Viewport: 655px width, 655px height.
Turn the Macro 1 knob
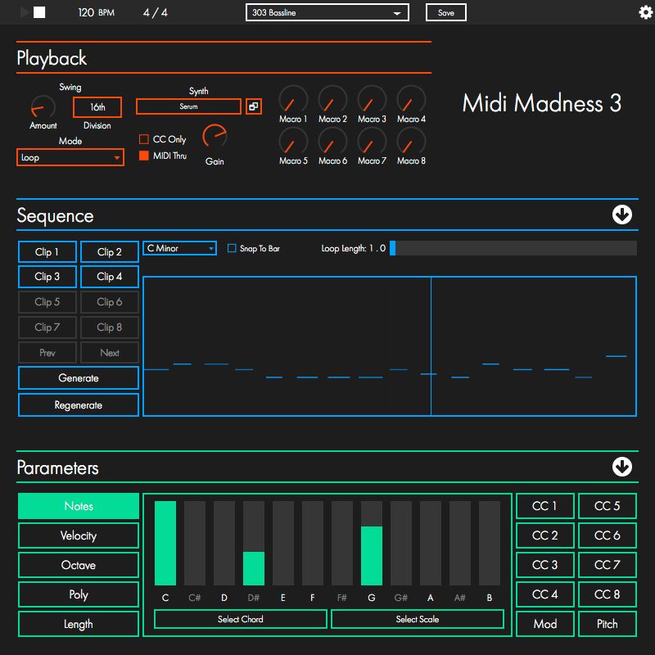(293, 98)
